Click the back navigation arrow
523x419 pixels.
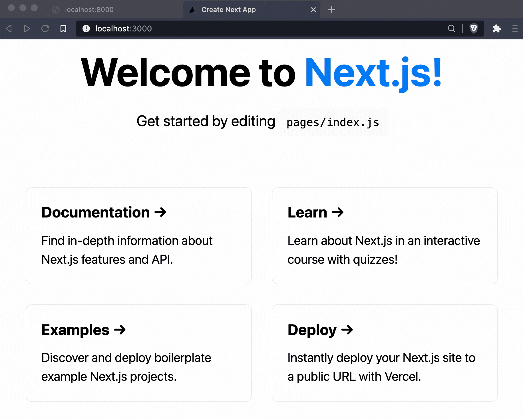coord(9,29)
